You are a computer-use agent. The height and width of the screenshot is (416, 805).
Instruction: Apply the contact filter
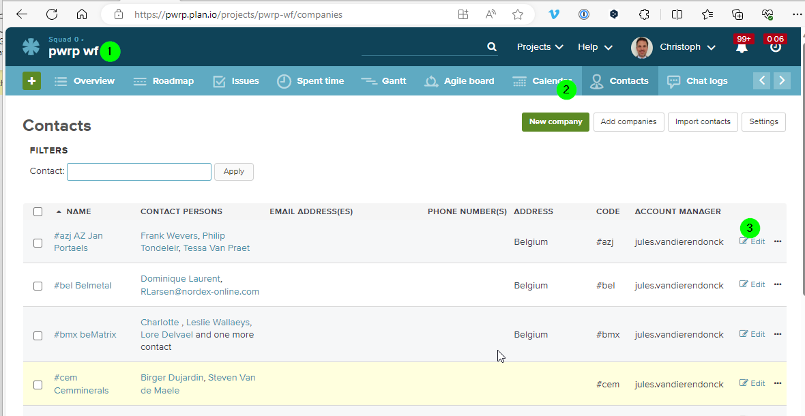pos(233,171)
